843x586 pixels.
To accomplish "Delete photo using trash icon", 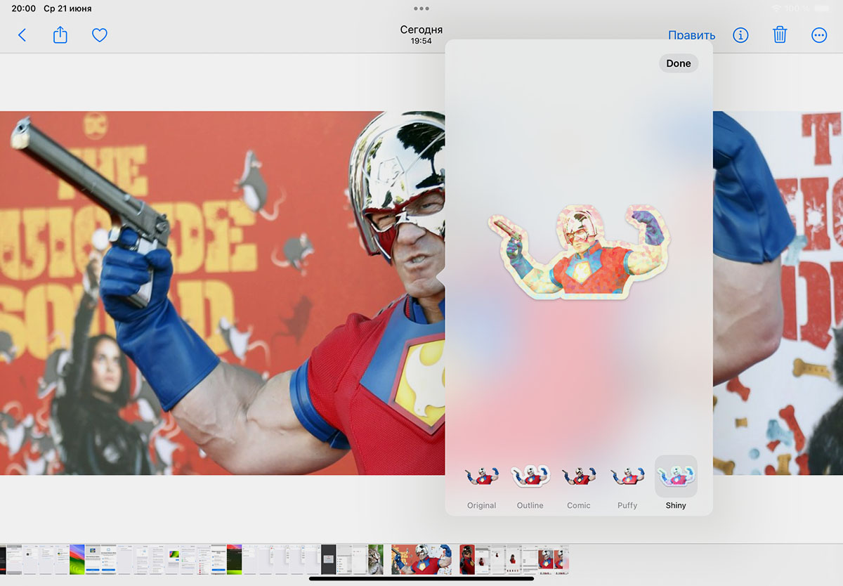I will 780,35.
